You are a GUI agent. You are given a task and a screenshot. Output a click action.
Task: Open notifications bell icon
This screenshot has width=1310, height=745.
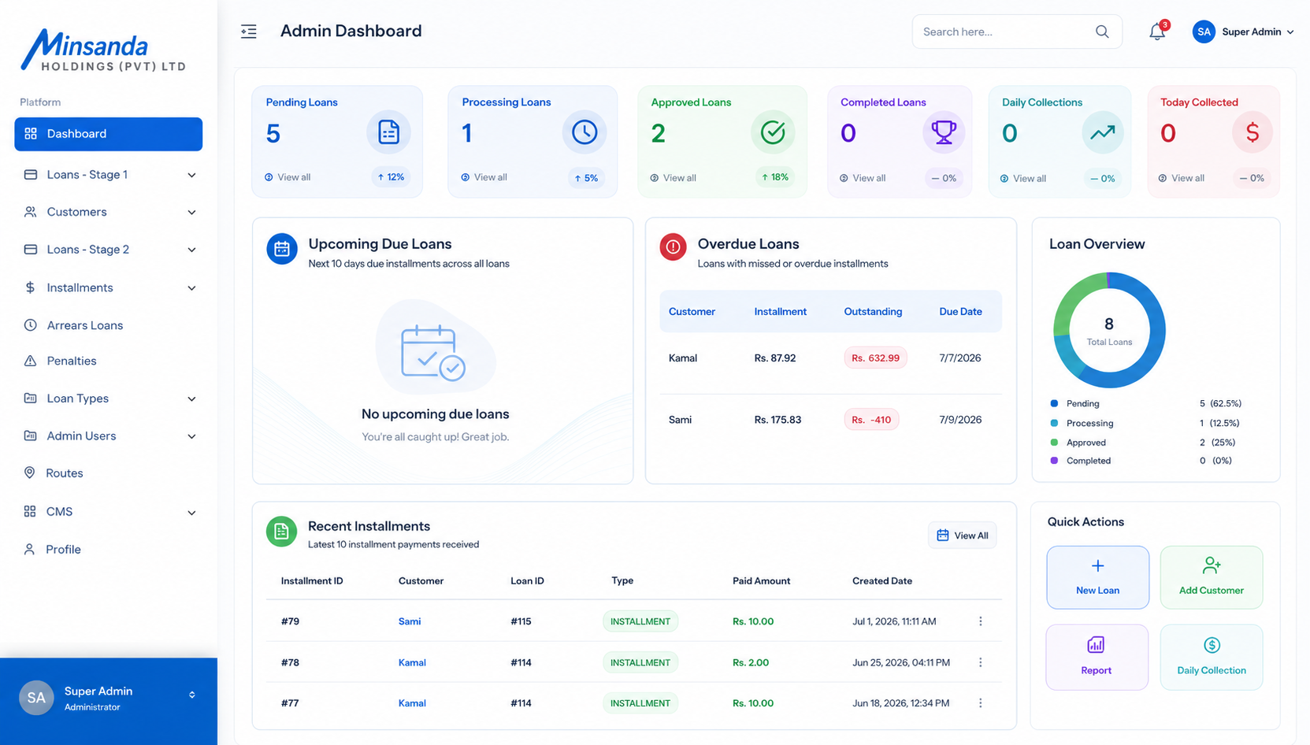(1157, 32)
